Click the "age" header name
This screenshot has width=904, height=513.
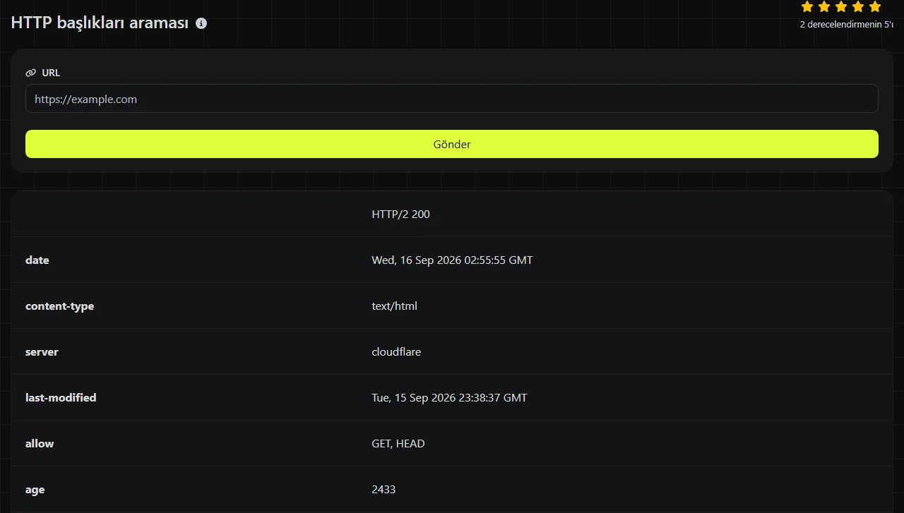35,490
